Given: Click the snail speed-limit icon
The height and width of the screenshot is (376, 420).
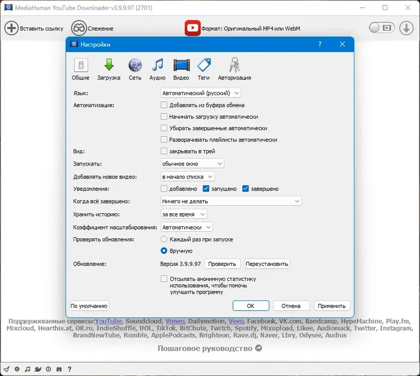Looking at the screenshot, I should click(x=38, y=369).
